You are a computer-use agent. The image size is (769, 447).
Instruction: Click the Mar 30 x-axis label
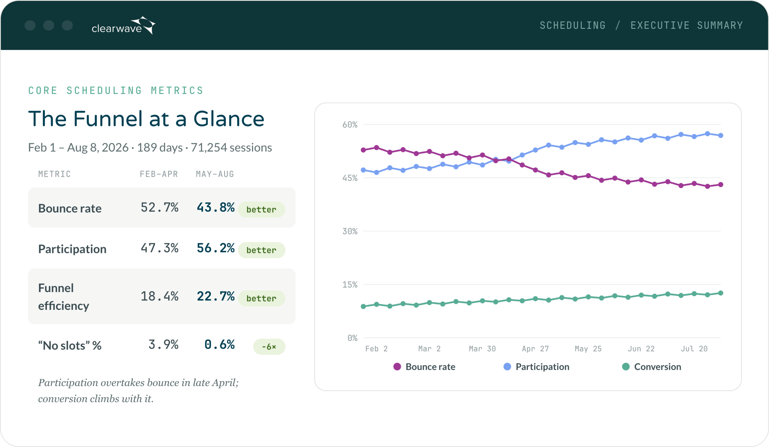click(x=482, y=349)
